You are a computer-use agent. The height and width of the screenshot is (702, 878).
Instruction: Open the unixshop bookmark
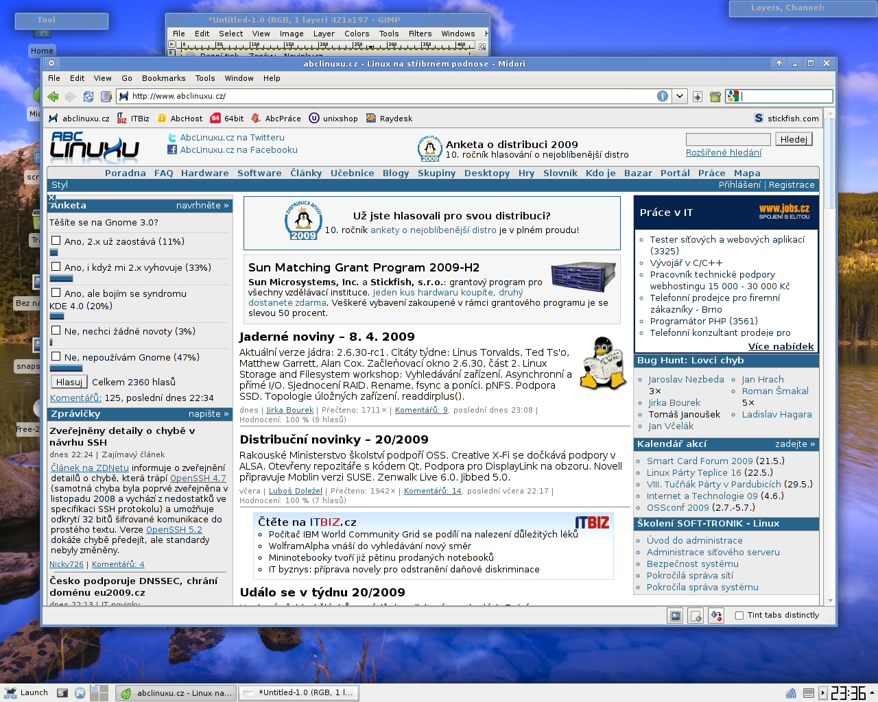(333, 119)
